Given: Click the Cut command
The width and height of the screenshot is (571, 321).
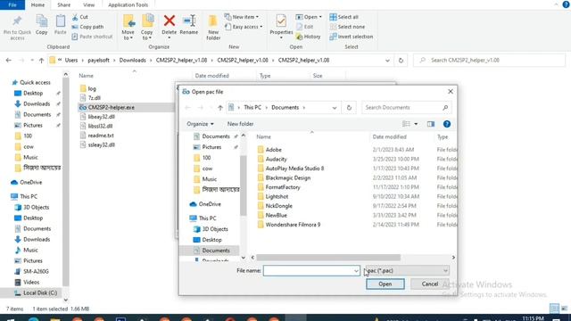Looking at the screenshot, I should [x=80, y=17].
